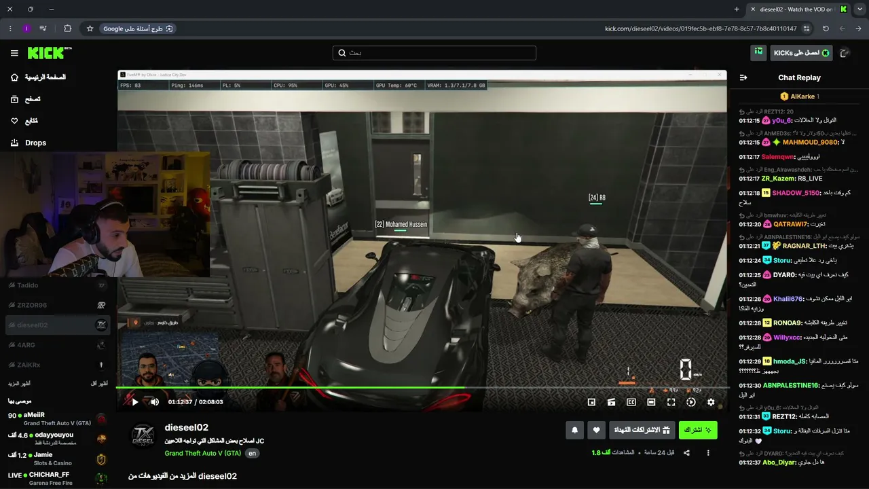
Task: Open Grand Theft Auto V category link under the title
Action: pyautogui.click(x=203, y=453)
